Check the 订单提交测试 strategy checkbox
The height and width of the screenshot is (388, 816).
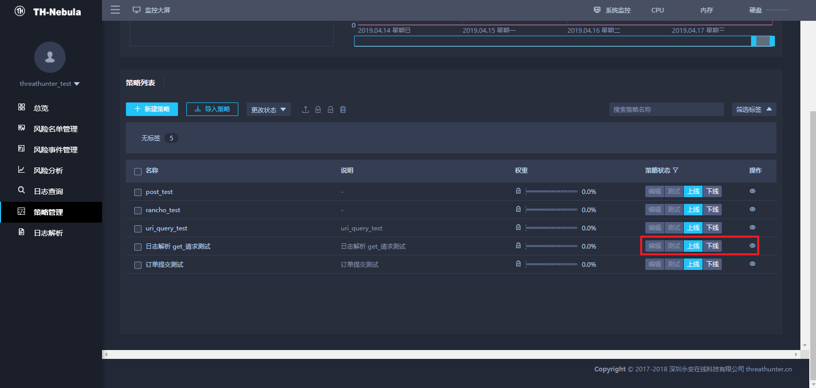pos(138,265)
